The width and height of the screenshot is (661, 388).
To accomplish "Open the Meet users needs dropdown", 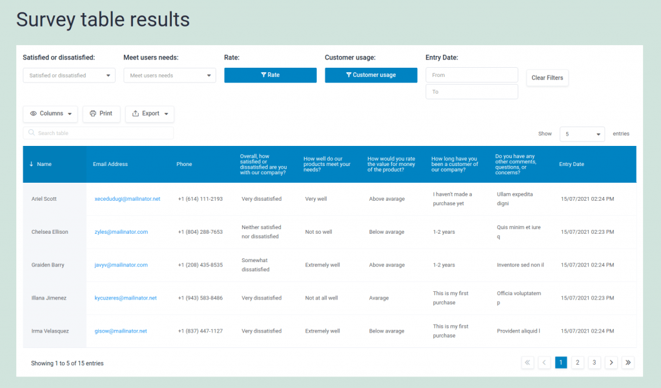I will pos(169,75).
